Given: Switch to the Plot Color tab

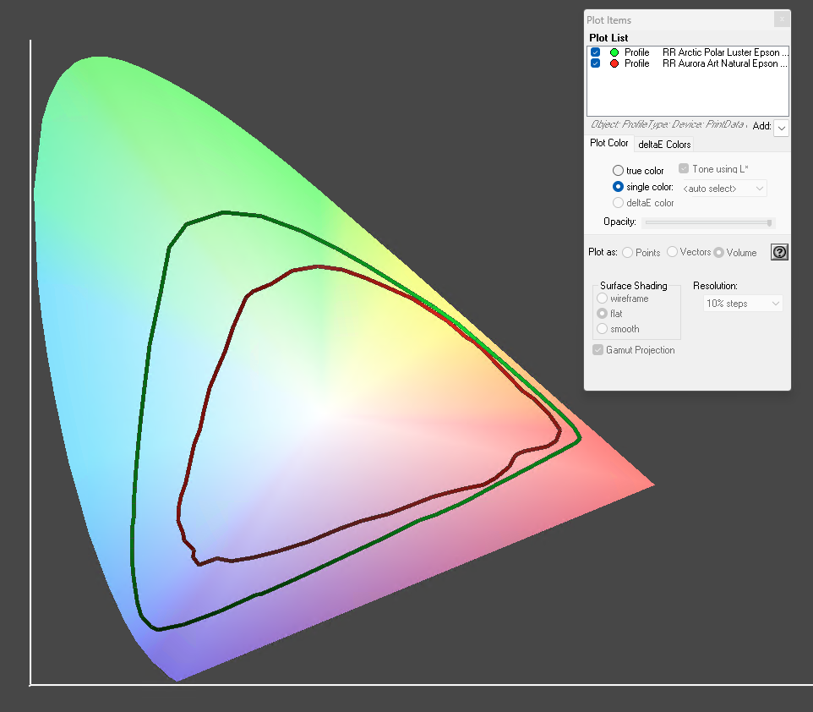Looking at the screenshot, I should [609, 144].
